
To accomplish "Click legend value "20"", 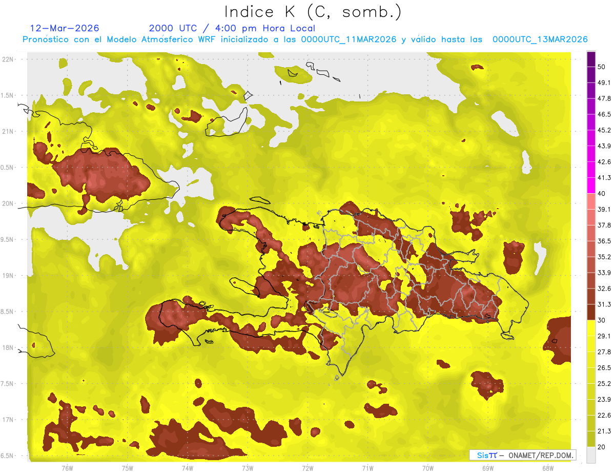I will 602,447.
